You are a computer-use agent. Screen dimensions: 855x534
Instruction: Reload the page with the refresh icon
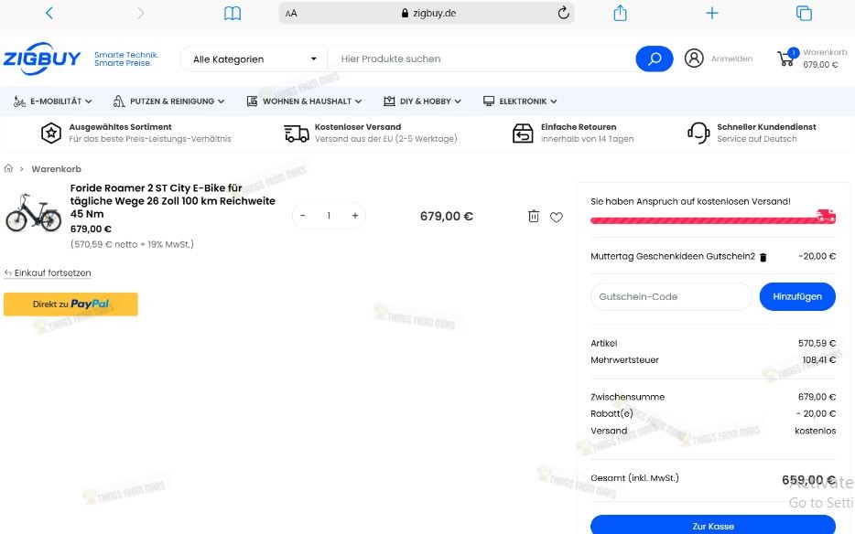[563, 13]
